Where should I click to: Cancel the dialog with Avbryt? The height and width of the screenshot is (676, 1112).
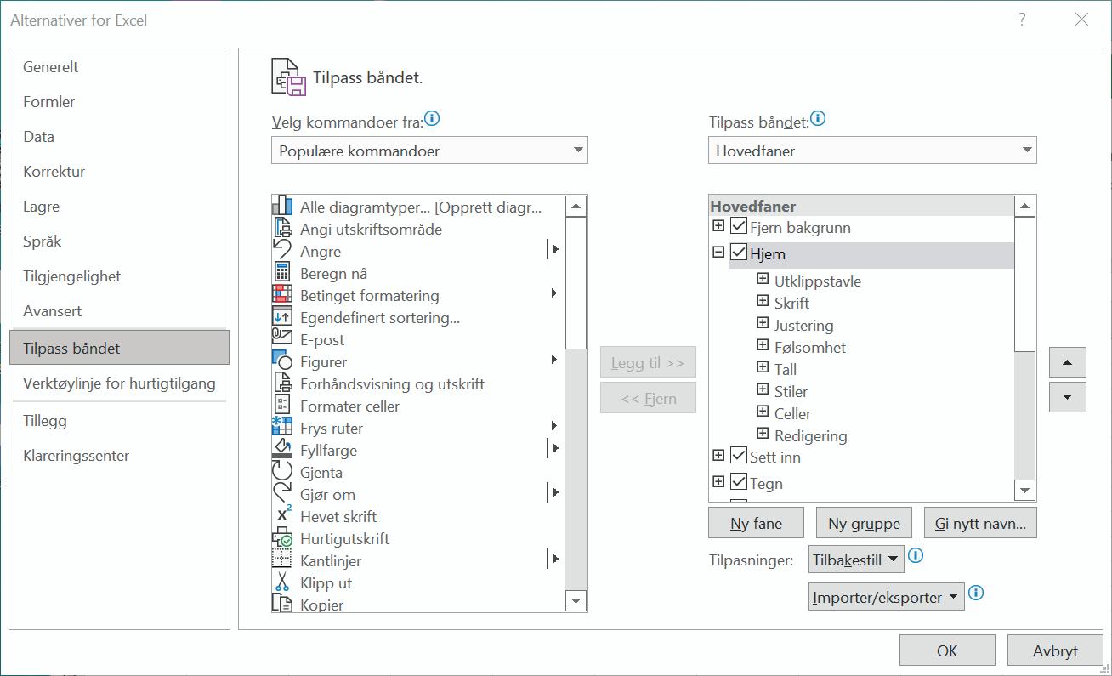(1055, 650)
